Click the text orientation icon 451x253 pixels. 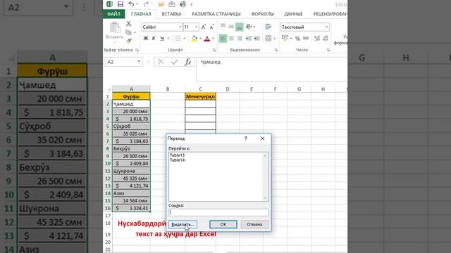(249, 27)
